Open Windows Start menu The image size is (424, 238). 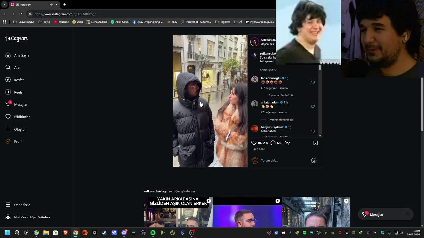[x=7, y=233]
